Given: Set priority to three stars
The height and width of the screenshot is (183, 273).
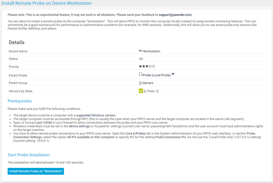Looking at the screenshot, I should pyautogui.click(x=147, y=66).
